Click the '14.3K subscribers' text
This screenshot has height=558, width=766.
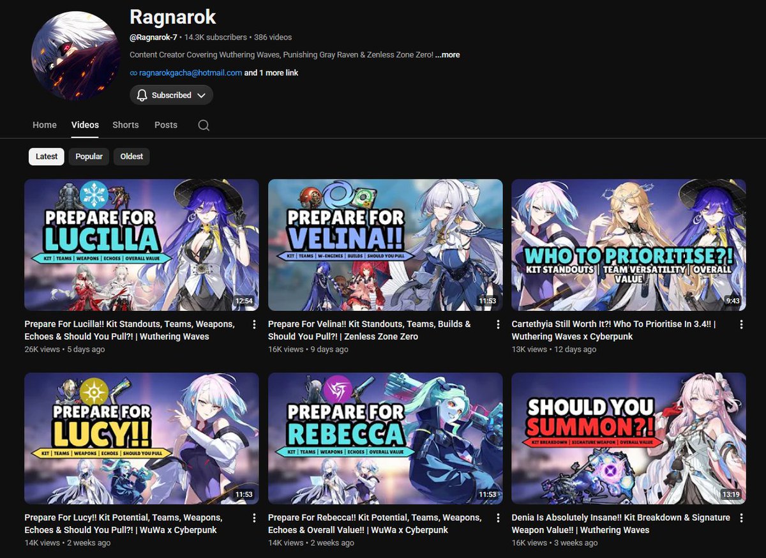click(215, 38)
